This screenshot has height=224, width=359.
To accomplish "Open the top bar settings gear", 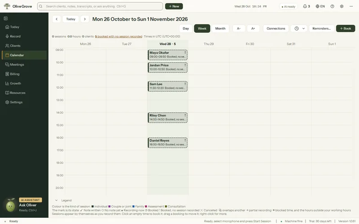I will (341, 6).
